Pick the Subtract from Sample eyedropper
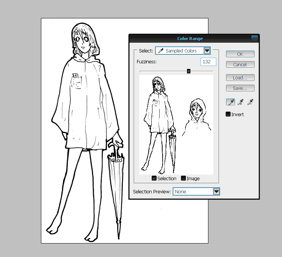The height and width of the screenshot is (257, 282). [x=250, y=102]
